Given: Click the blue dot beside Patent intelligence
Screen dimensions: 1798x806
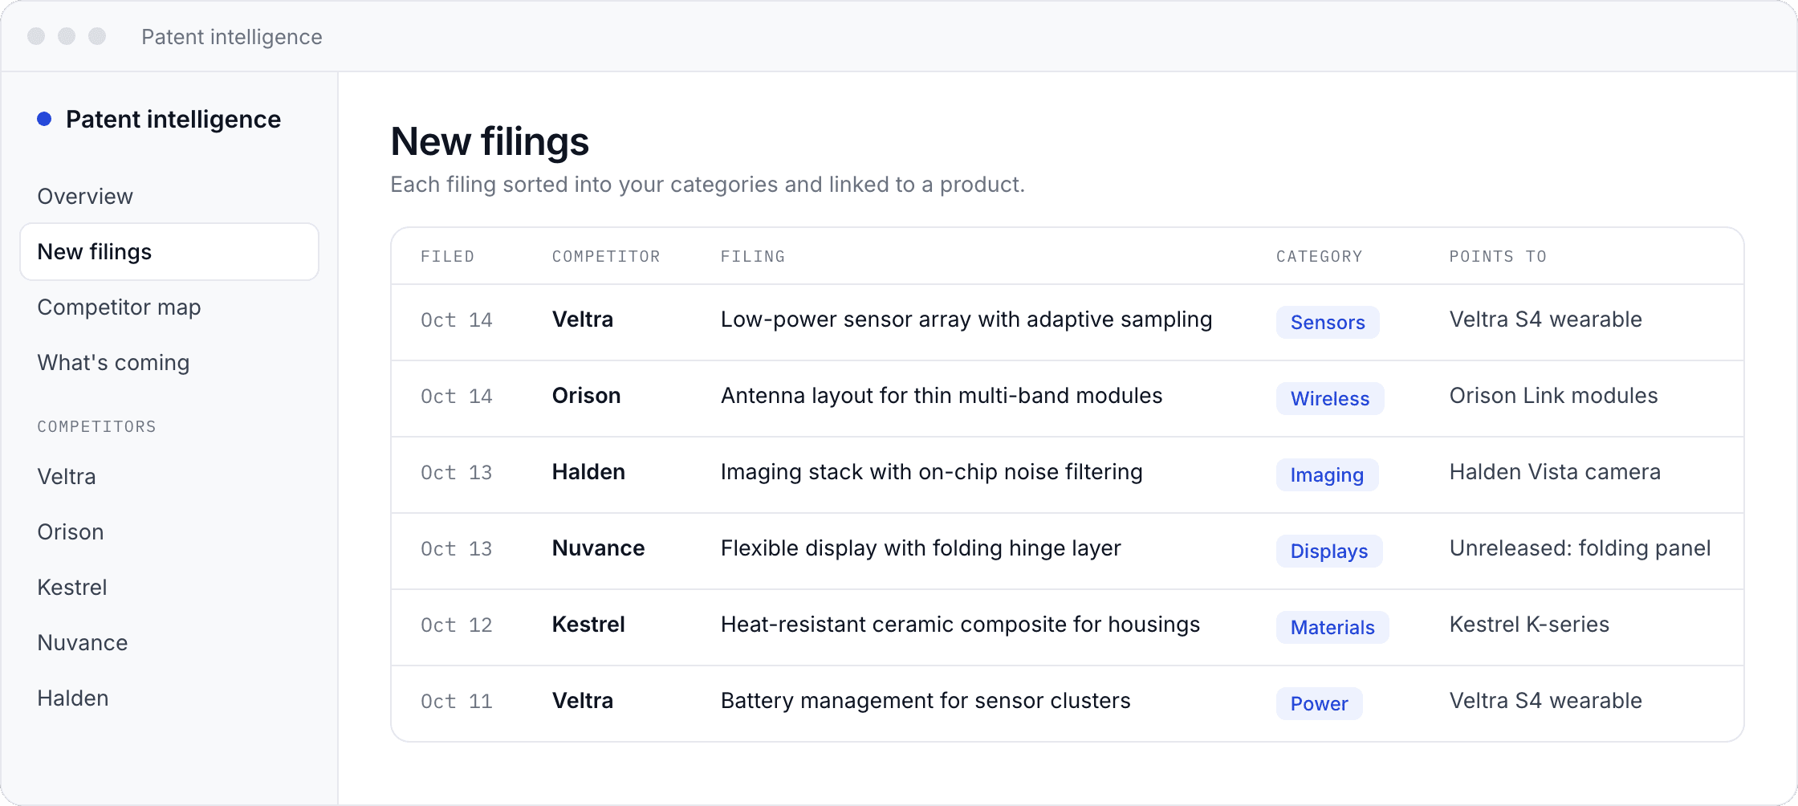Looking at the screenshot, I should click(45, 120).
